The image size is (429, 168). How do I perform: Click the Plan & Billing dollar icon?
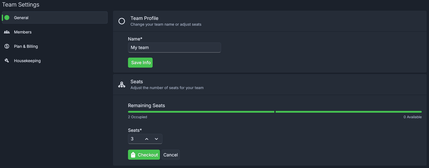point(7,46)
